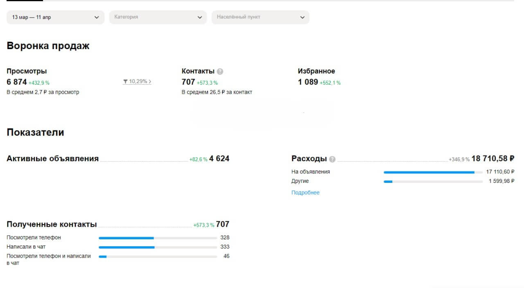Click the Другие expense bar
This screenshot has width=524, height=288.
433,182
